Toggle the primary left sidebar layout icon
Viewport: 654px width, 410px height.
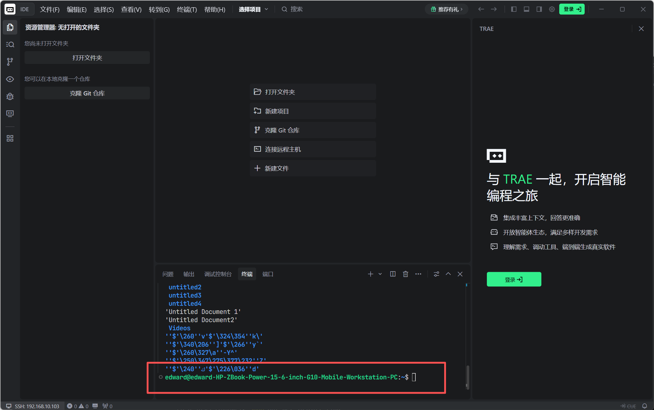514,9
